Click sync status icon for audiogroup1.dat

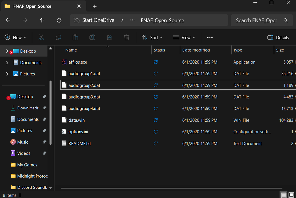pyautogui.click(x=156, y=73)
